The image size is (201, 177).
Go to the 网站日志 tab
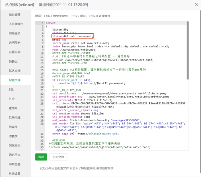click(14, 155)
